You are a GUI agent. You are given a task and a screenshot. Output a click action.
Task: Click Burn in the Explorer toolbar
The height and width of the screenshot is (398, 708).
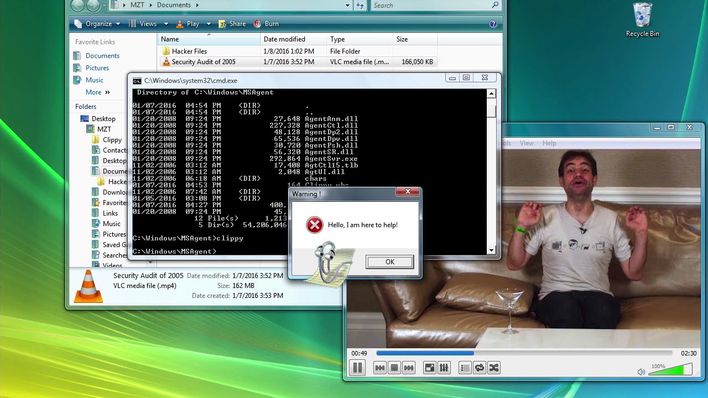[x=266, y=24]
